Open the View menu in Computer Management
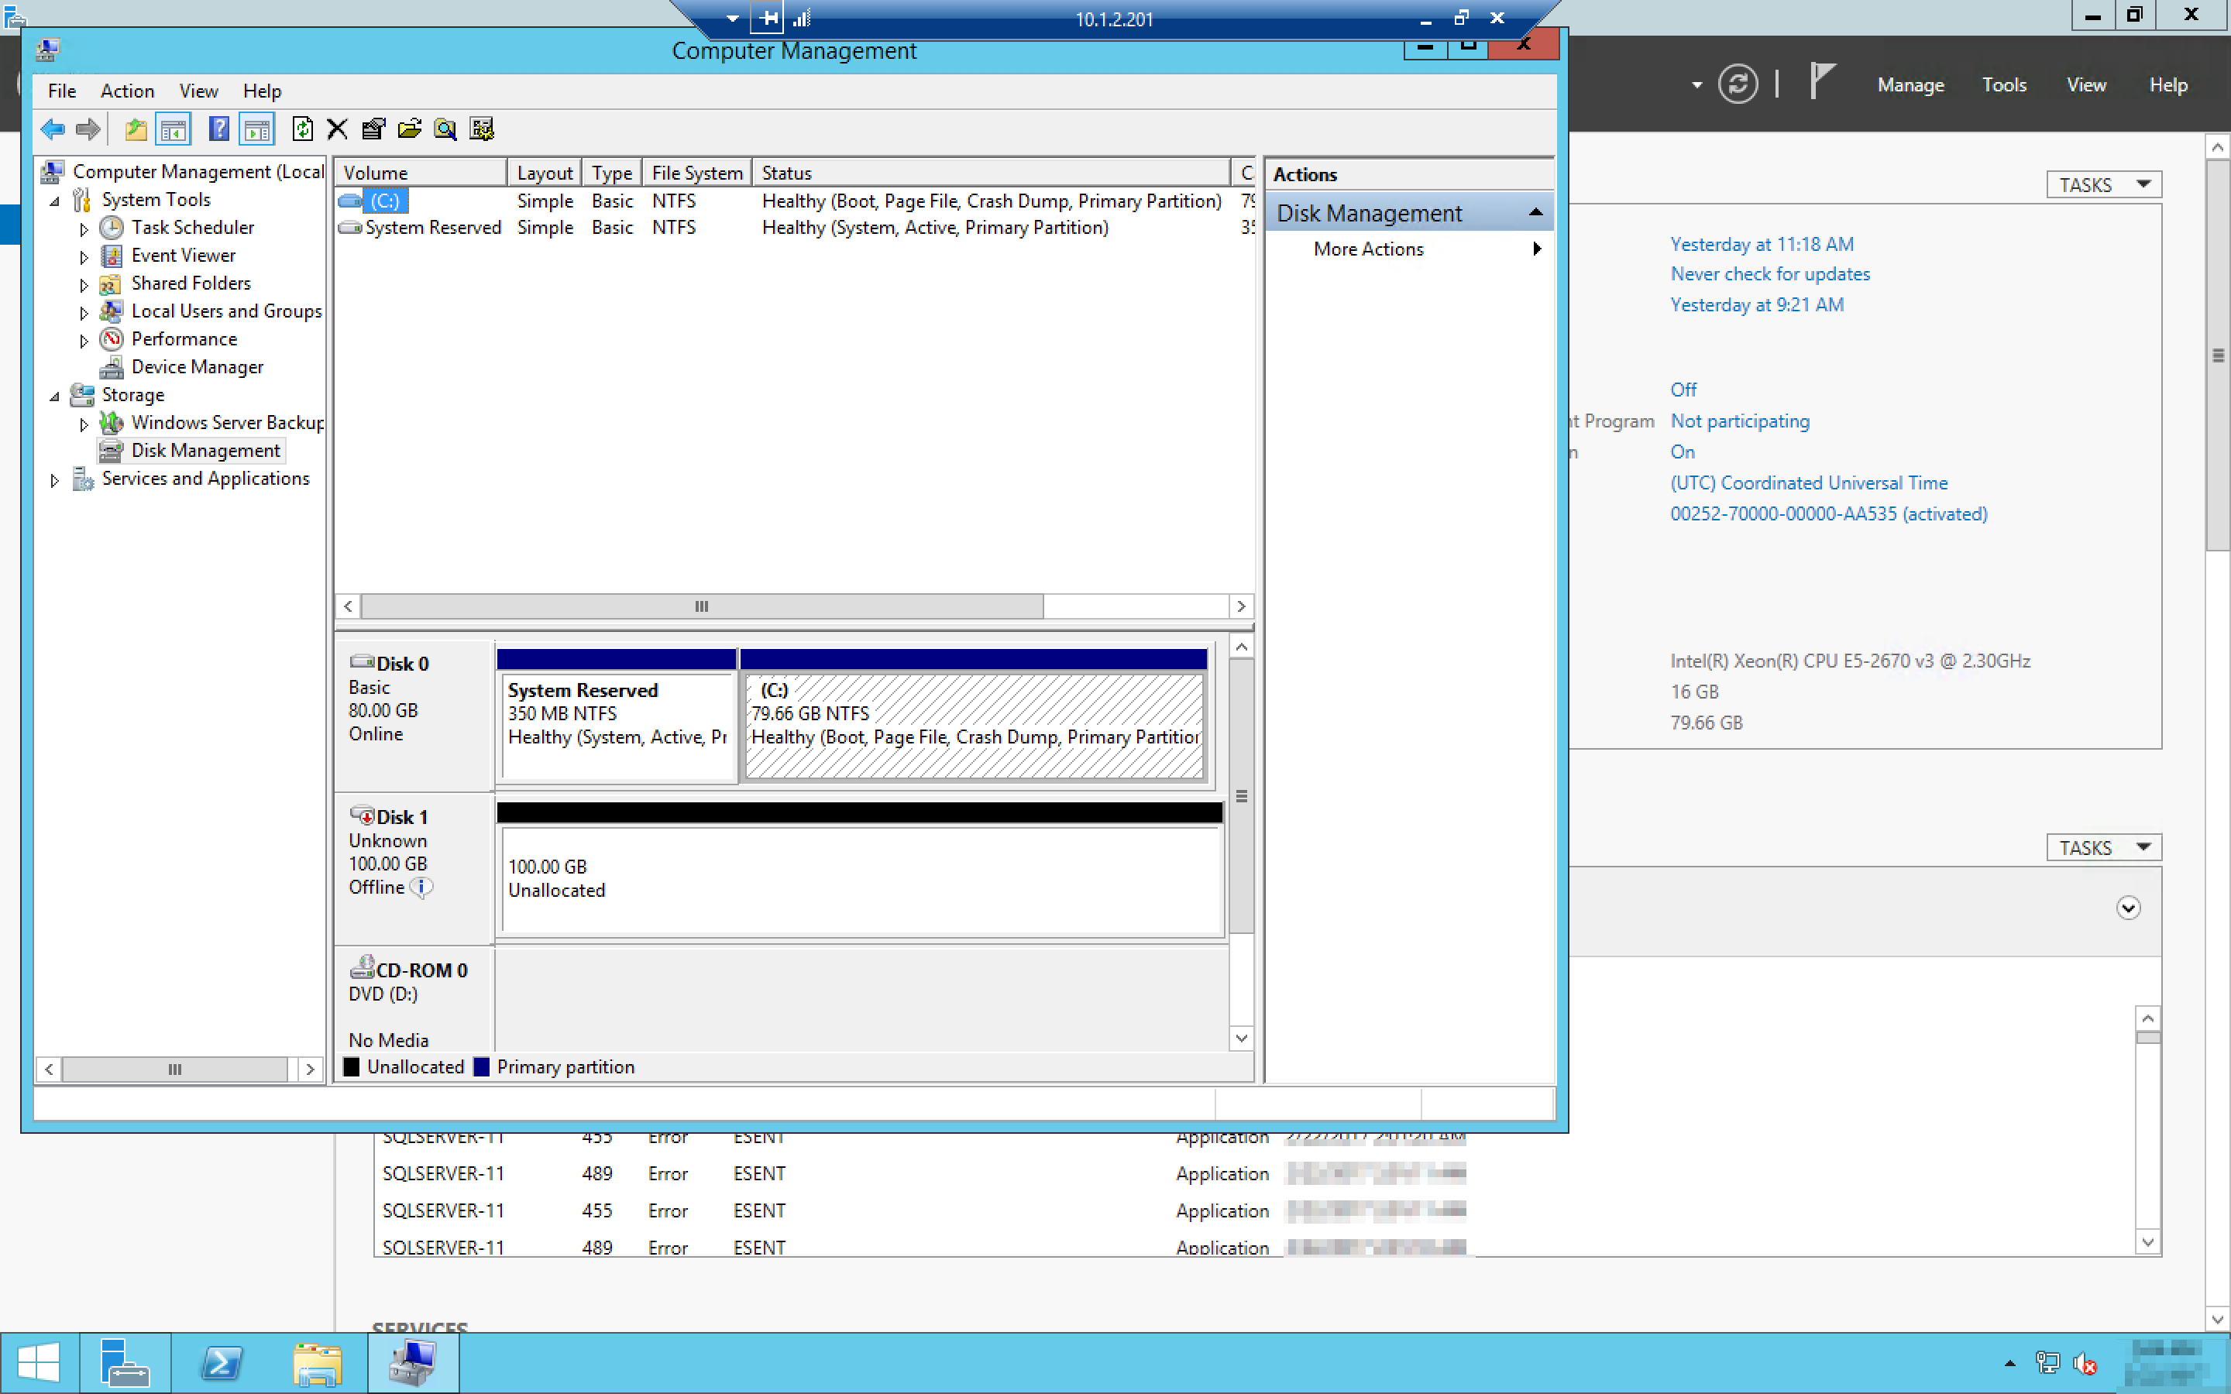The image size is (2231, 1394). tap(198, 91)
